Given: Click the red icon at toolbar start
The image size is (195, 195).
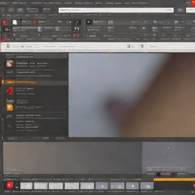Looking at the screenshot, I should [x=5, y=23].
